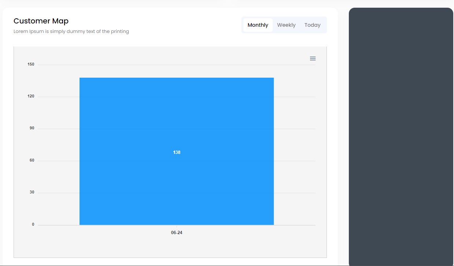Screen dimensions: 454x266
Task: Click the 06-24 axis label
Action: pyautogui.click(x=177, y=232)
